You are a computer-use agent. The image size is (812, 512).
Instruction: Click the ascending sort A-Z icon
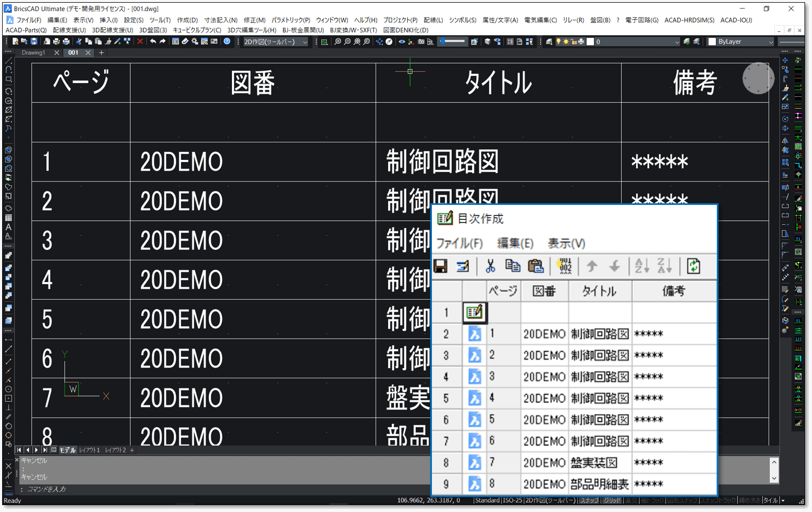point(642,266)
